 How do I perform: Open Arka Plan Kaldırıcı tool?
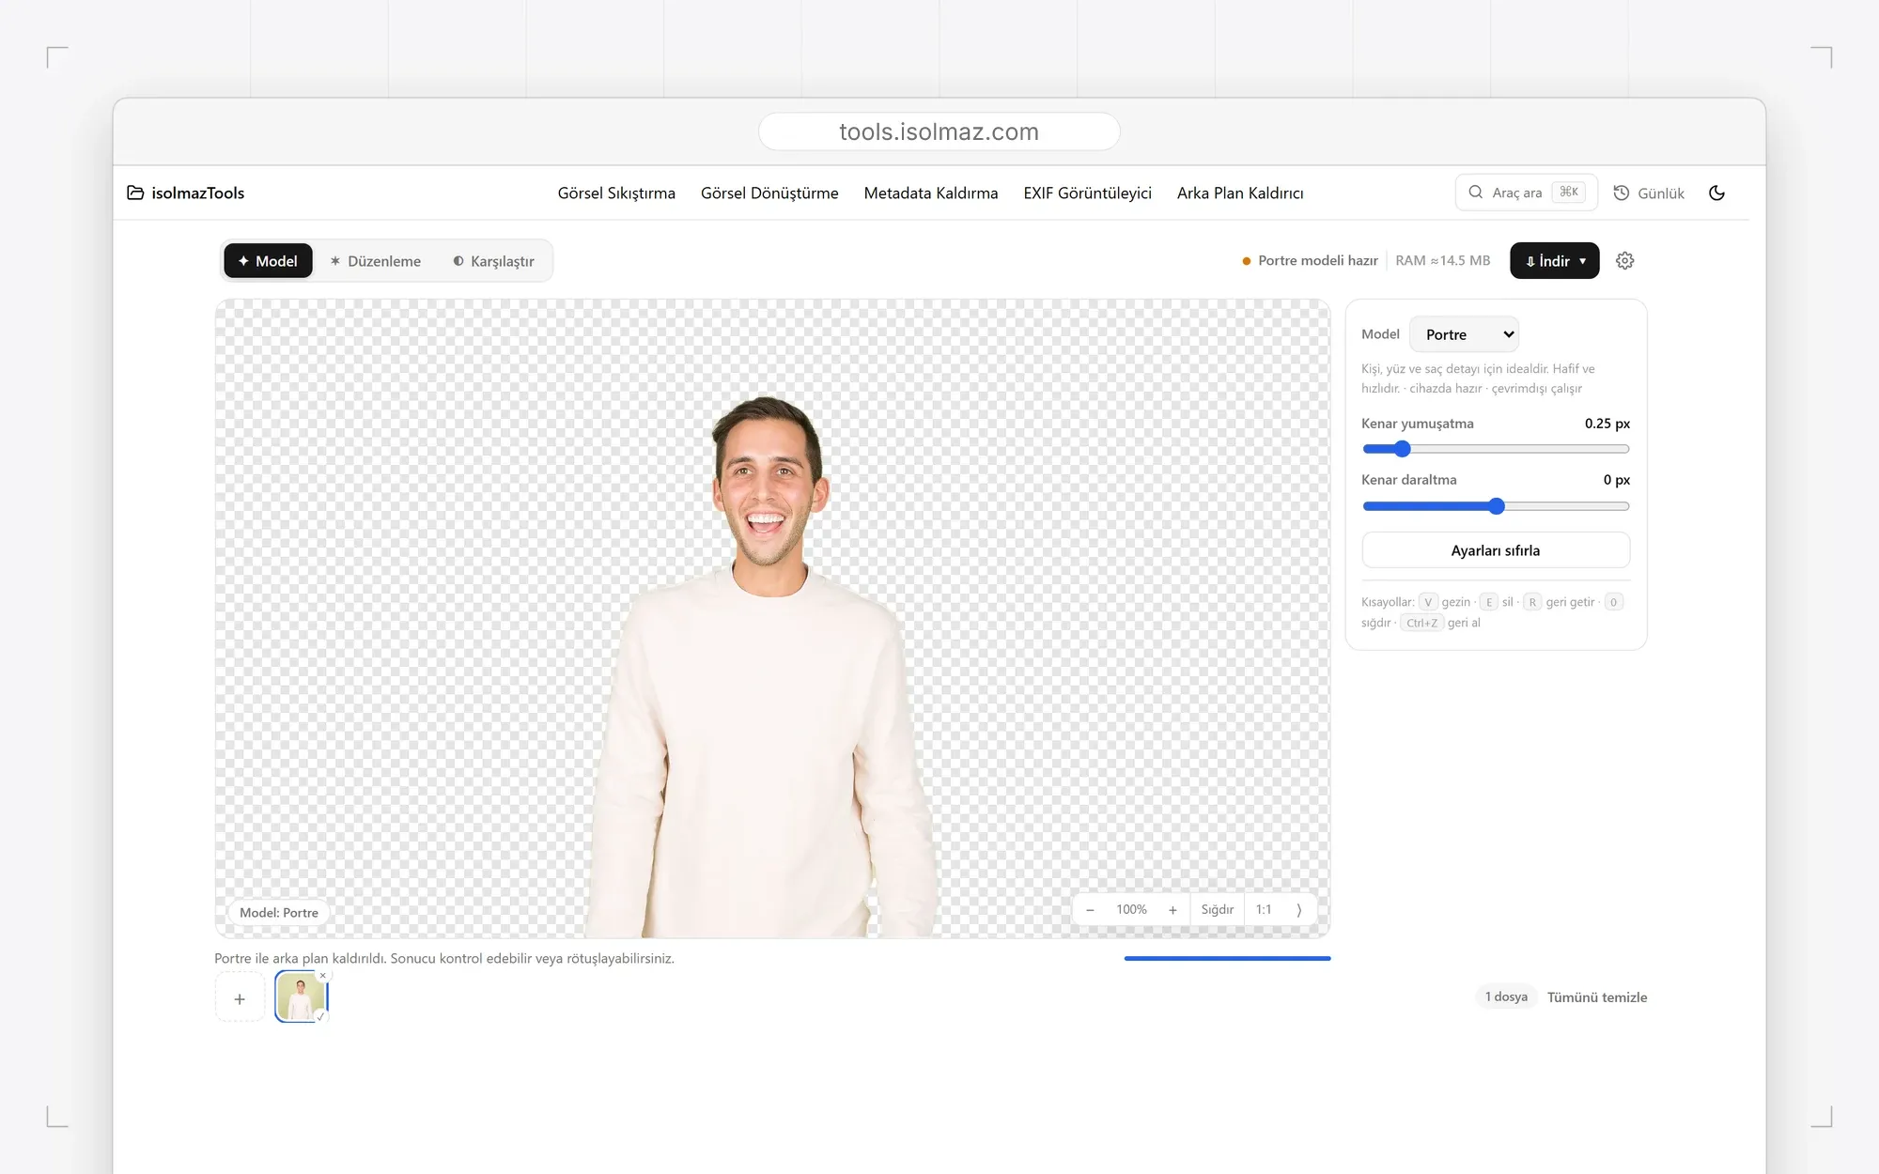click(x=1240, y=193)
